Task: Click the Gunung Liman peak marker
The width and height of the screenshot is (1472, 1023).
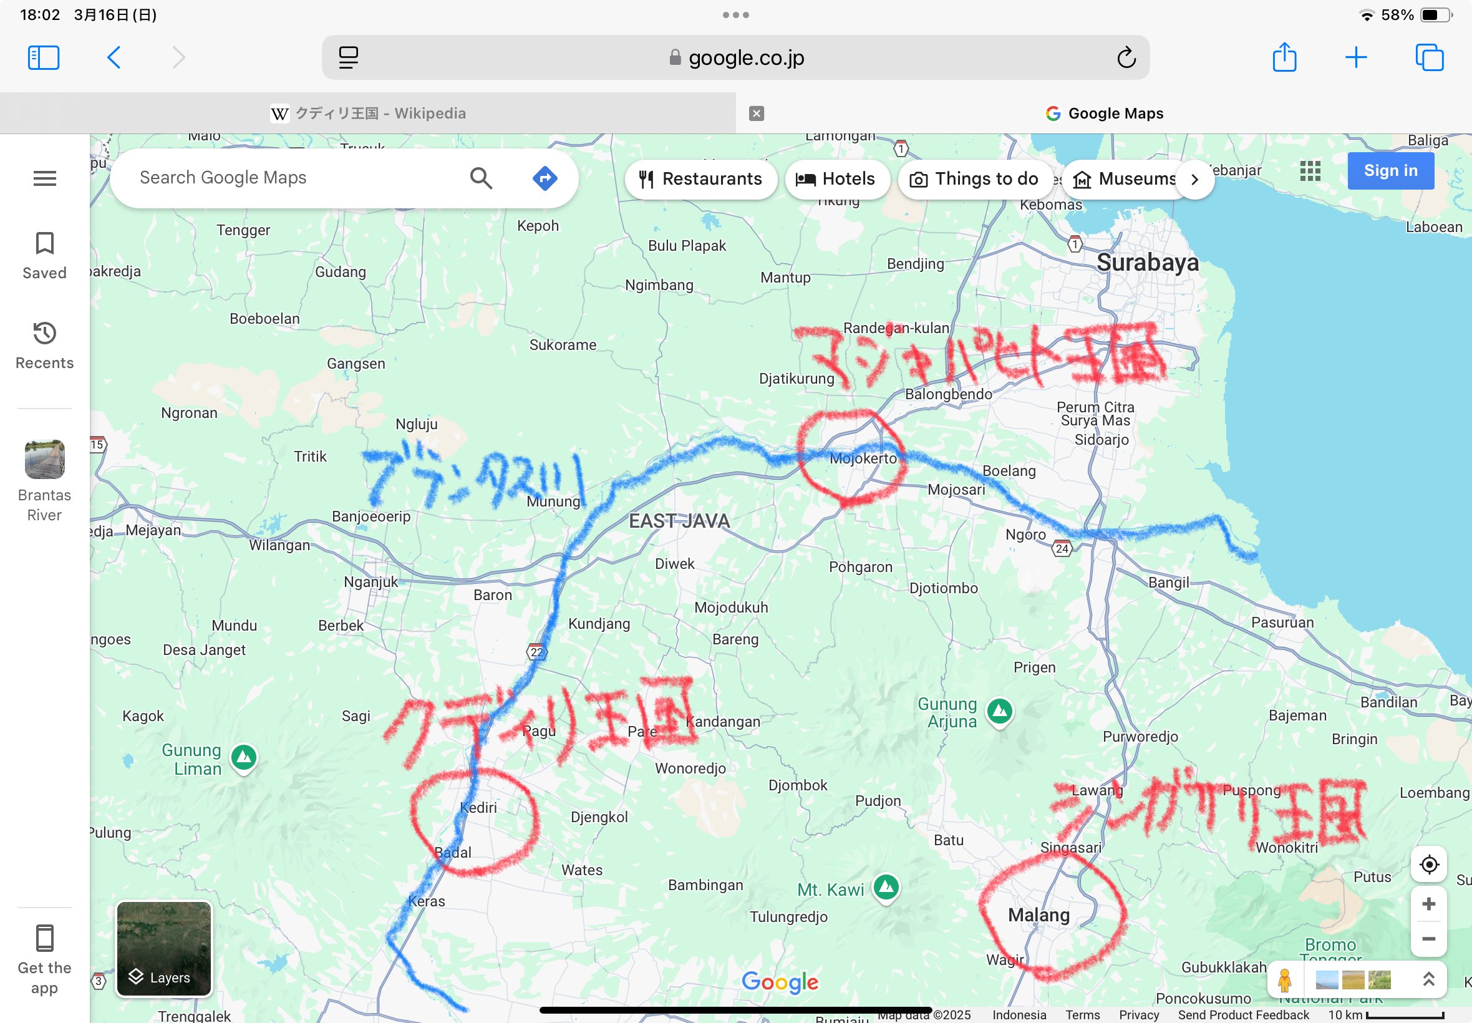Action: pyautogui.click(x=243, y=758)
